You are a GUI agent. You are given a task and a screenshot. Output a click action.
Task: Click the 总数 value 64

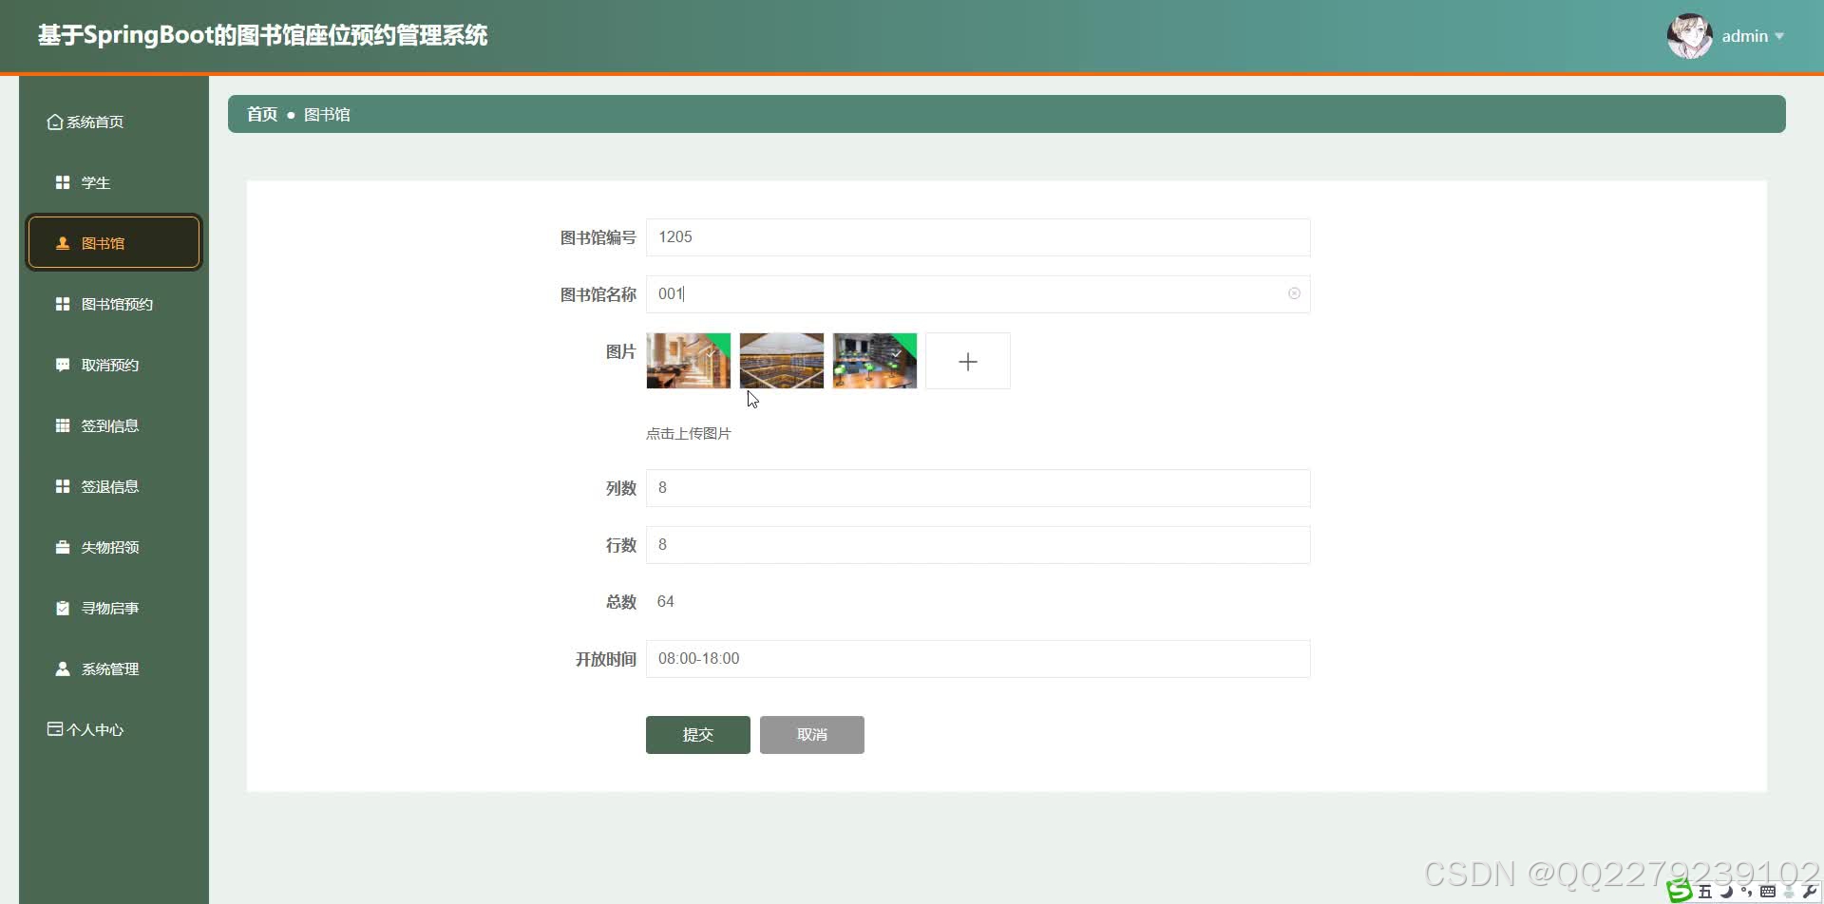(666, 602)
